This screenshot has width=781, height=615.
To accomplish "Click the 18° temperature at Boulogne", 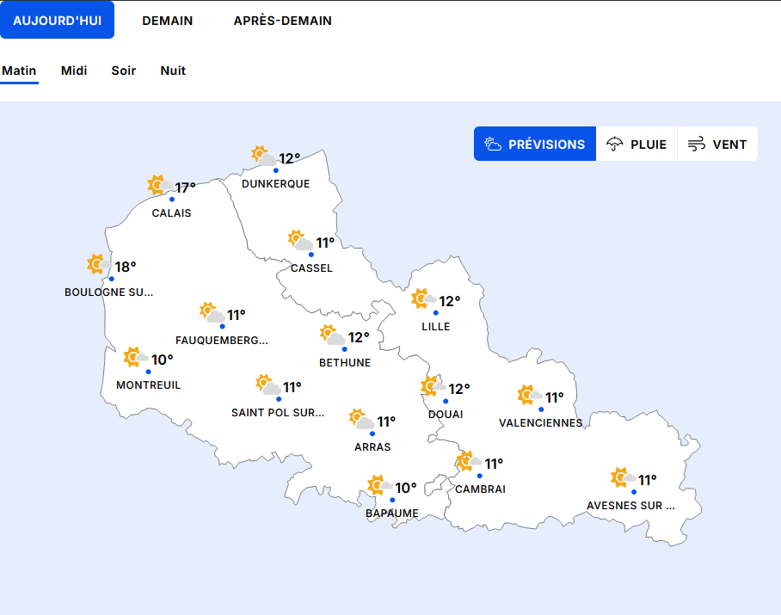I will coord(126,267).
